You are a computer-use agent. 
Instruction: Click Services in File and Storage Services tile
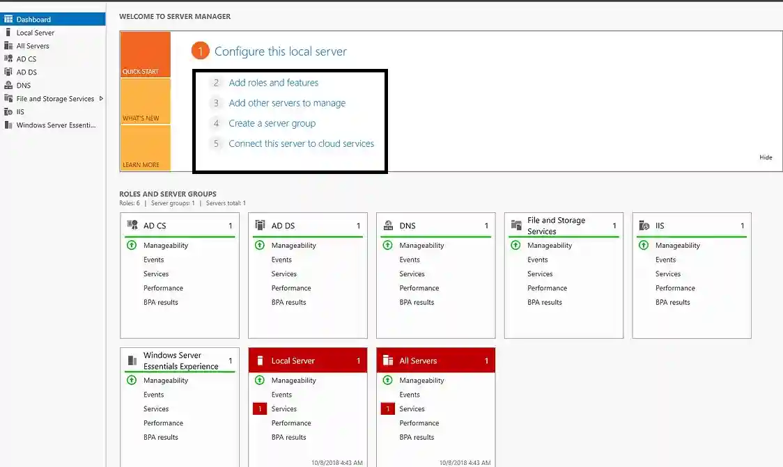(540, 274)
